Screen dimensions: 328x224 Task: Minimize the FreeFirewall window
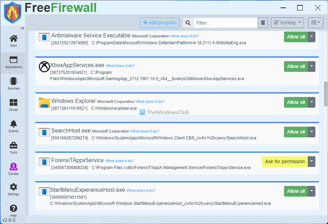(283, 8)
